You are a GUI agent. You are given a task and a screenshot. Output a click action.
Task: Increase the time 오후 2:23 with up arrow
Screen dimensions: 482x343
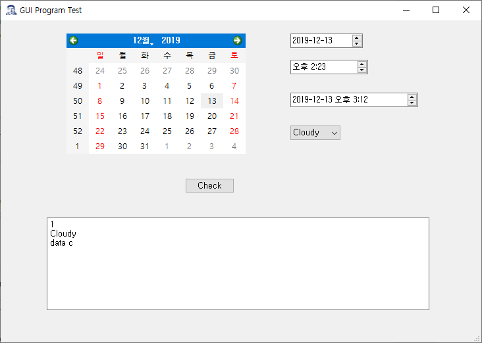[x=361, y=64]
